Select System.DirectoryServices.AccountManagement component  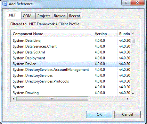[70, 70]
